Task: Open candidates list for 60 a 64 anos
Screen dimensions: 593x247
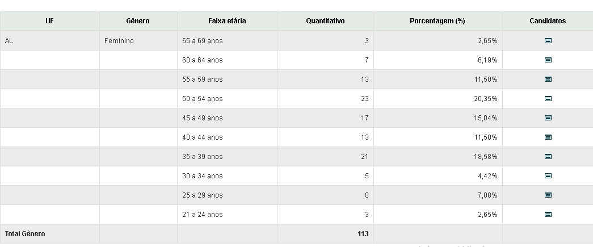Action: tap(548, 60)
